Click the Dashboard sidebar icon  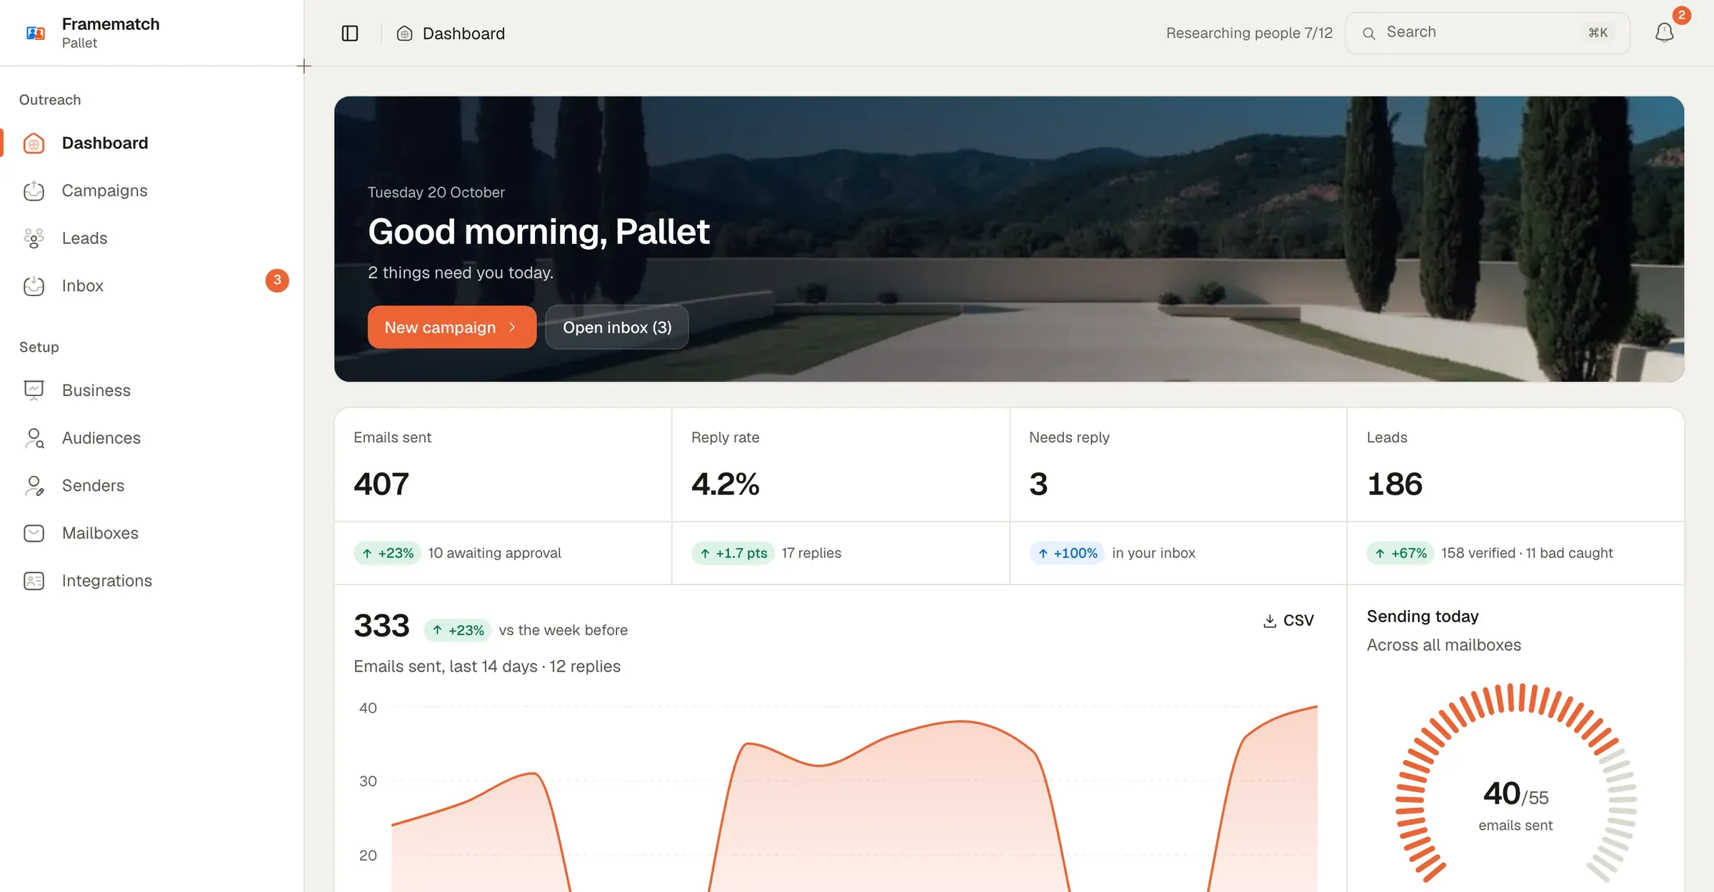[x=34, y=143]
